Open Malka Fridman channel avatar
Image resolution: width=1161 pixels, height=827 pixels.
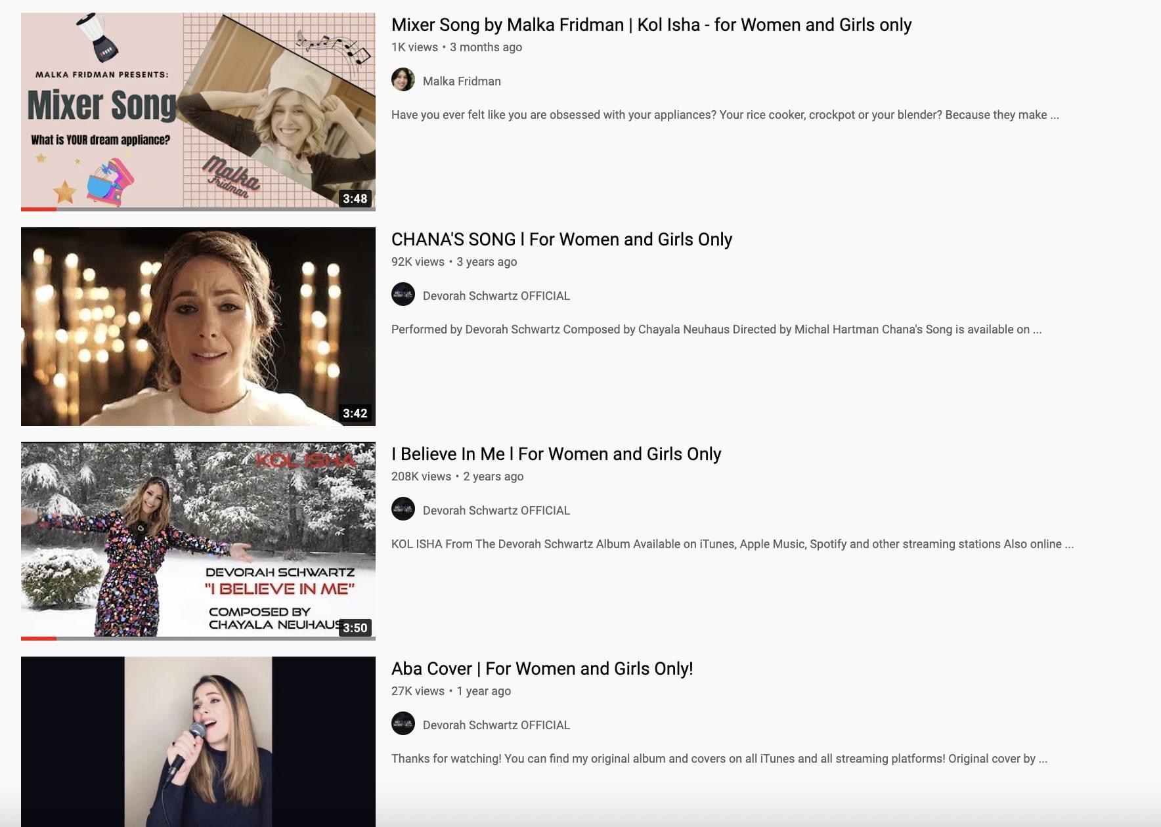tap(403, 79)
